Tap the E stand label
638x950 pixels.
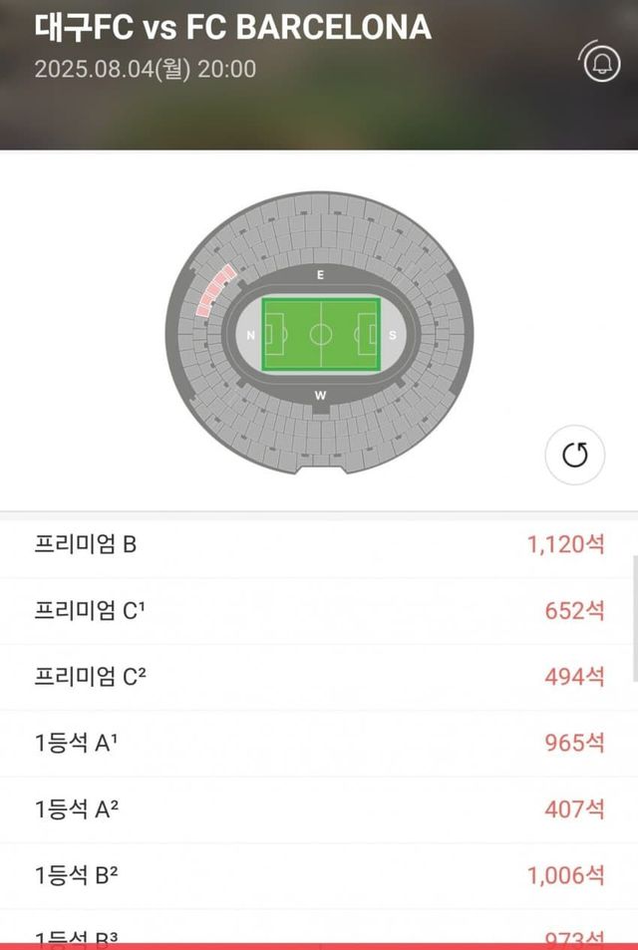(x=320, y=274)
